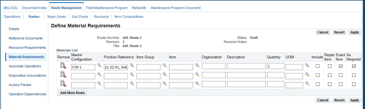
Task: Open Item Group lookup in third row
Action: click(x=165, y=84)
